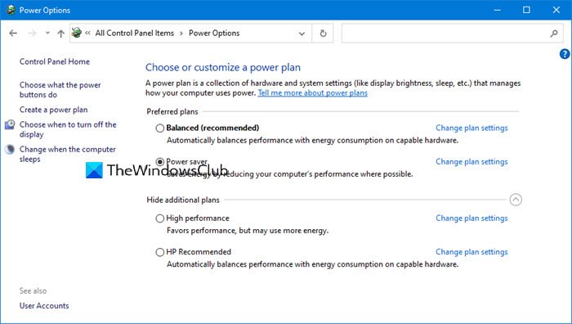Click the Forward navigation arrow
The width and height of the screenshot is (572, 324).
click(x=32, y=34)
